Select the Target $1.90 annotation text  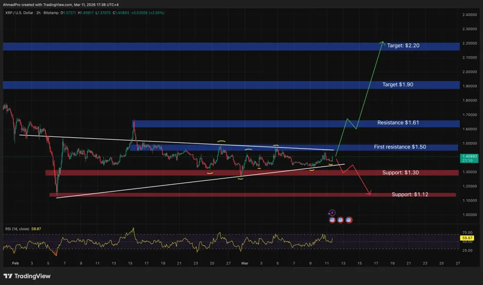point(398,84)
